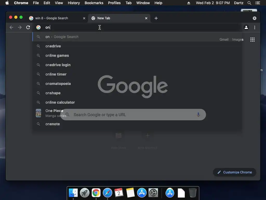This screenshot has width=266, height=200.
Task: Go forward using the forward arrow
Action: pos(20,27)
